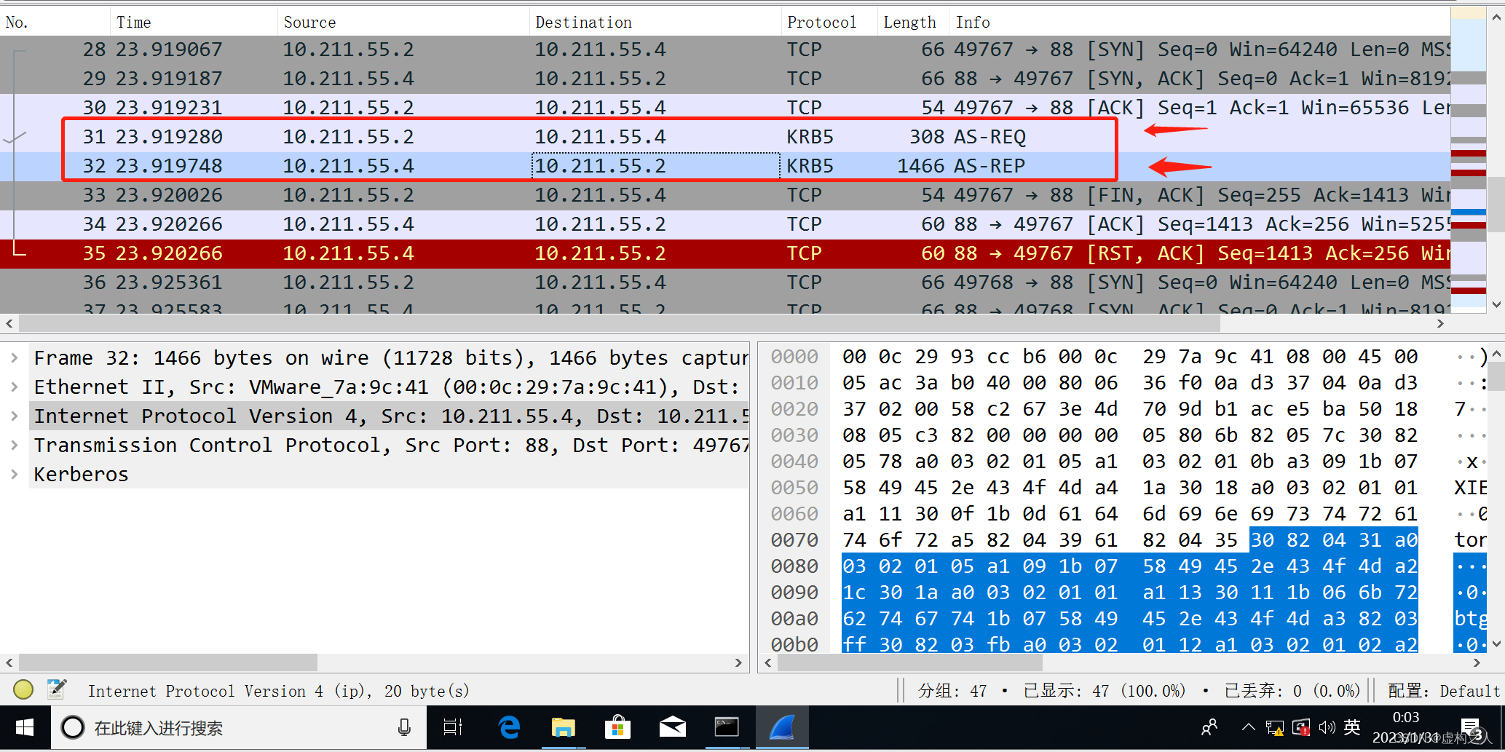Expand the Transmission Control Protocol node
Screen dimensions: 1505x752
[x=15, y=446]
